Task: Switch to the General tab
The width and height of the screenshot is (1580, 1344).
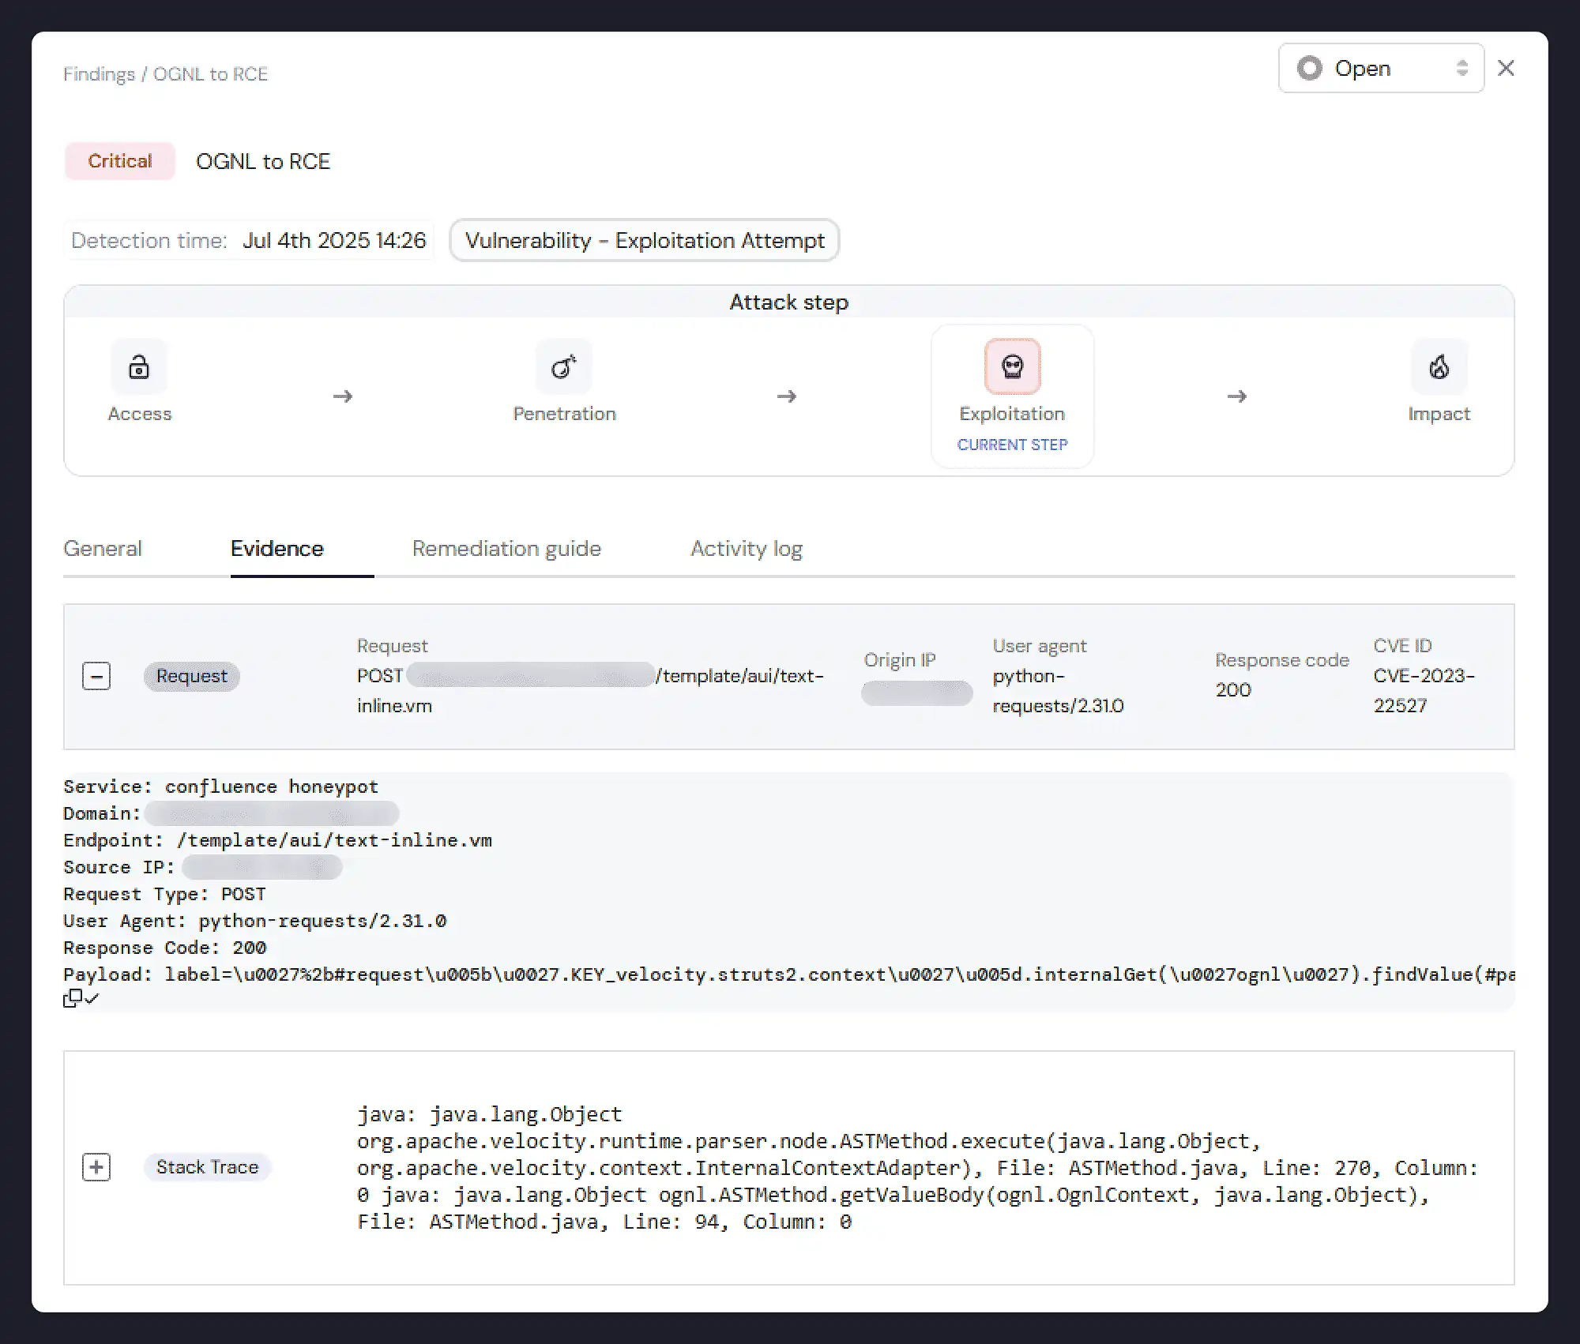Action: click(x=103, y=548)
